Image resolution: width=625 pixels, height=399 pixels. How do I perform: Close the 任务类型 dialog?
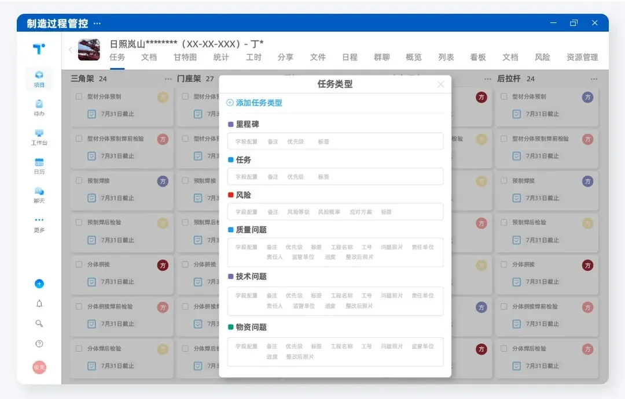pyautogui.click(x=440, y=84)
